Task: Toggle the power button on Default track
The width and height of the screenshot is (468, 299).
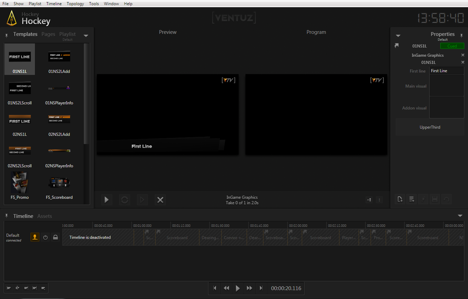Action: point(45,237)
